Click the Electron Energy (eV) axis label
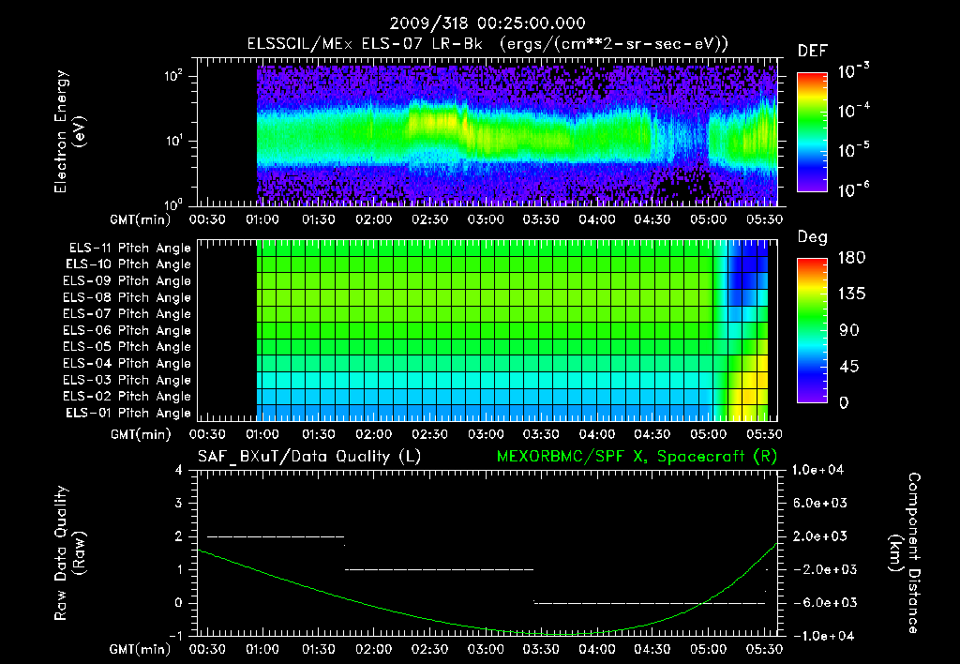This screenshot has width=960, height=664. [69, 131]
